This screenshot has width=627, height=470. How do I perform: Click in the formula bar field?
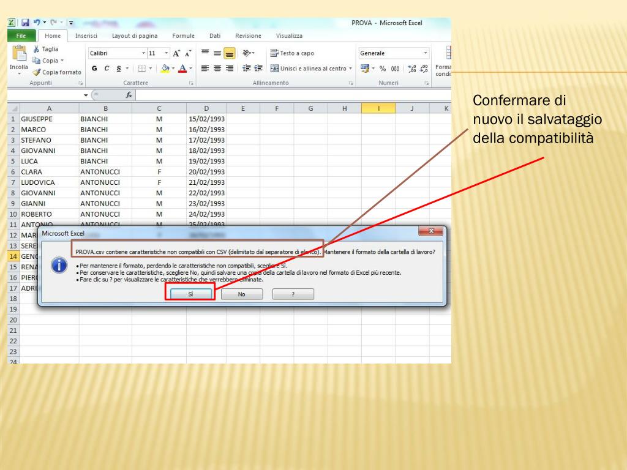click(293, 95)
